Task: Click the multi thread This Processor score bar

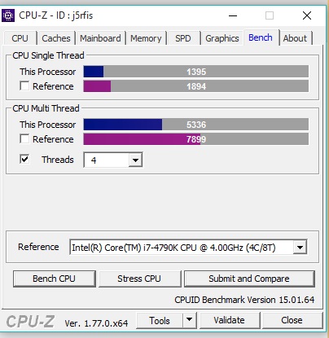Action: pyautogui.click(x=196, y=125)
